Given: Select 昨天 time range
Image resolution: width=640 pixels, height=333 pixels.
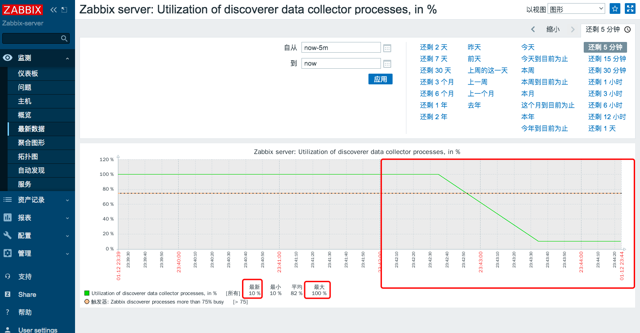Looking at the screenshot, I should 474,47.
